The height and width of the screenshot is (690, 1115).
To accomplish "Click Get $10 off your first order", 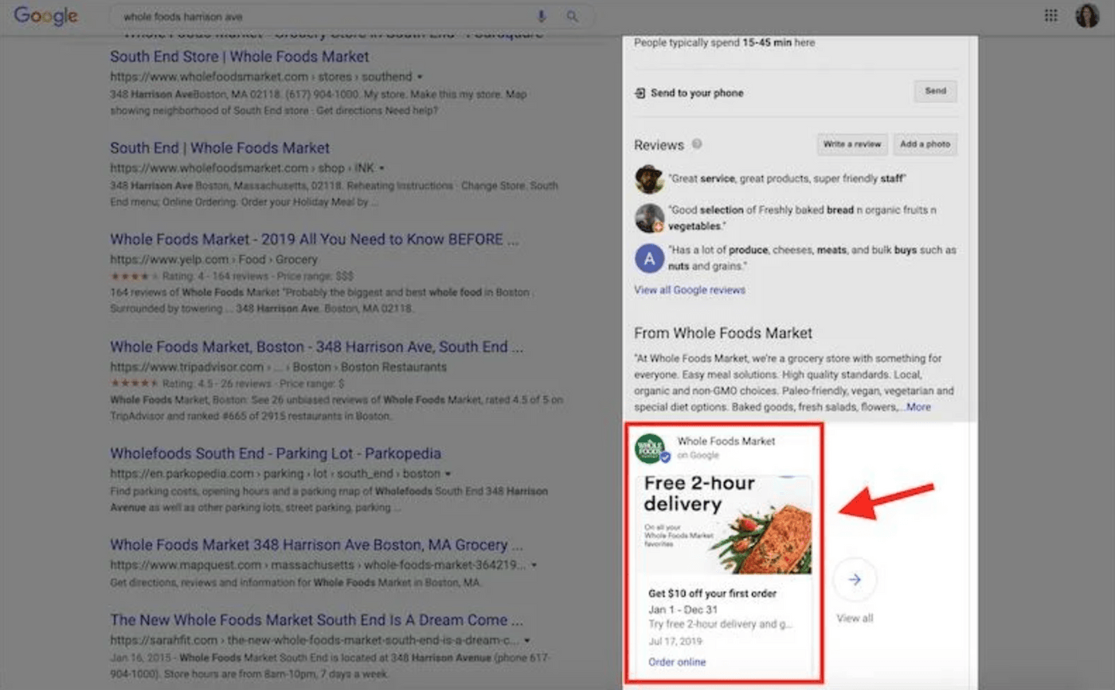I will tap(713, 594).
